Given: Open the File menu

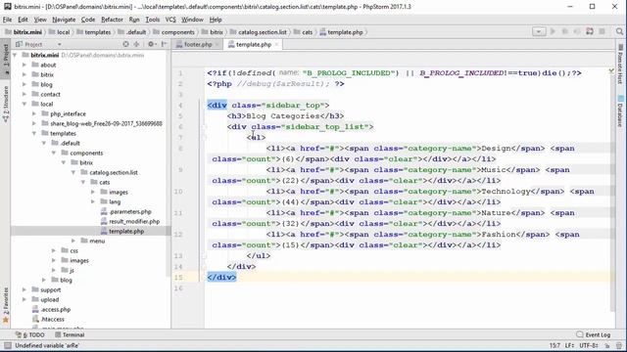Looking at the screenshot, I should click(x=7, y=20).
